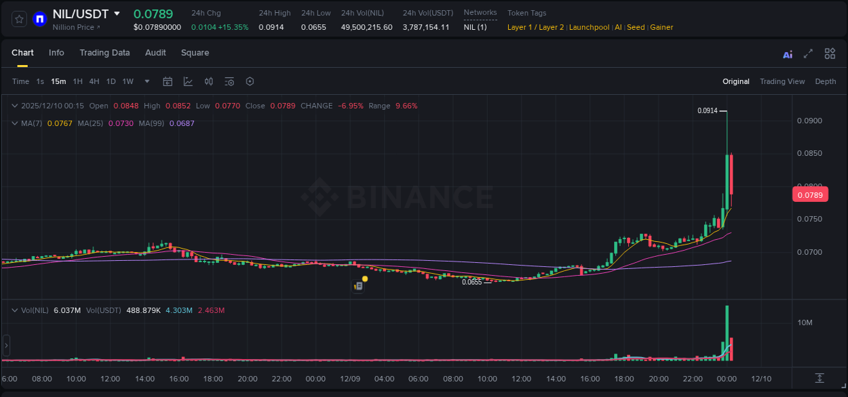Select the 1D timeframe option

coord(111,81)
